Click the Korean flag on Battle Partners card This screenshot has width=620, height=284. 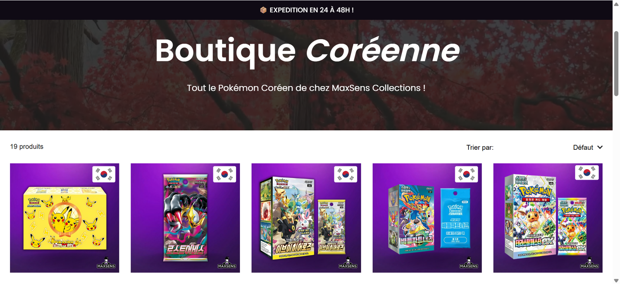[467, 174]
